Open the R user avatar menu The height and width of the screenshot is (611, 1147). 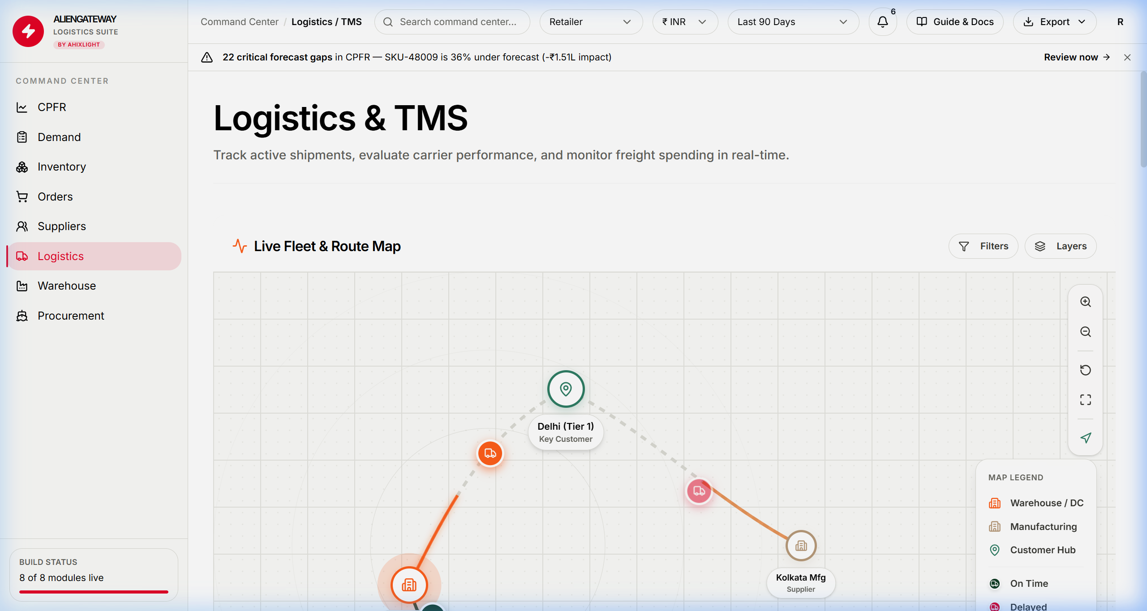point(1120,22)
